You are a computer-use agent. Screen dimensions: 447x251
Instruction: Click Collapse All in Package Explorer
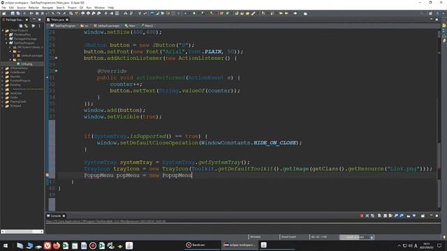[x=21, y=26]
